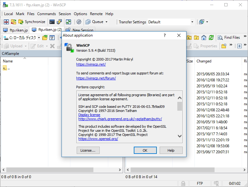248x187 pixels.
Task: Click the license text scrollbar down arrow
Action: (180, 136)
